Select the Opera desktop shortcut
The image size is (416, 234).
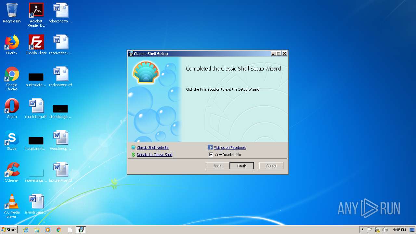pos(12,109)
